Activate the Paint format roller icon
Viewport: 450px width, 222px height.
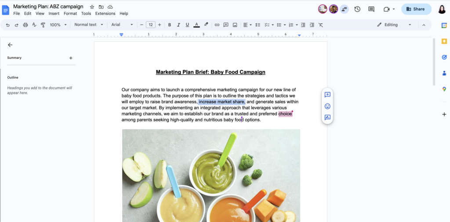click(x=43, y=25)
